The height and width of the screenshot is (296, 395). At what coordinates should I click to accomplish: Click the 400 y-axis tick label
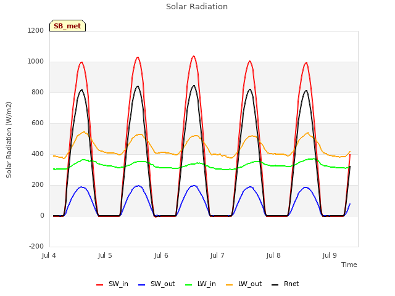tap(38, 154)
